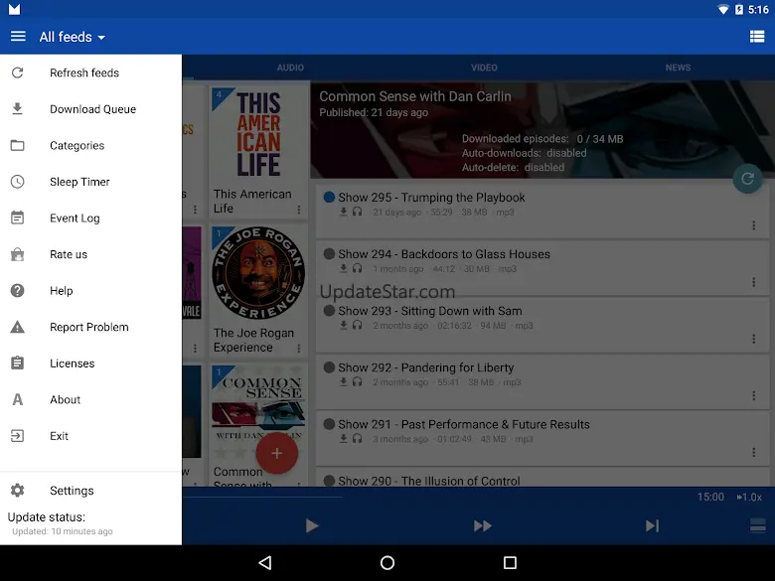Stream Show 293 via the headphones icon
The image size is (775, 581).
pyautogui.click(x=357, y=325)
